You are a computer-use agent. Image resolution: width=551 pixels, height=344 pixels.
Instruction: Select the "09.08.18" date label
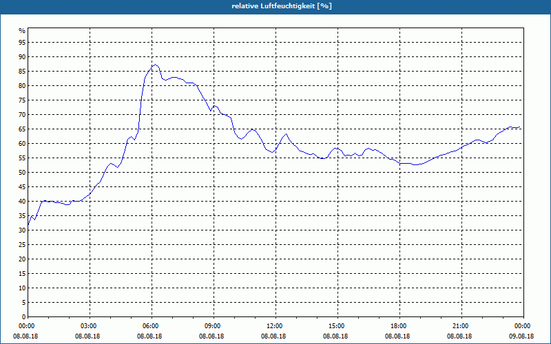(521, 336)
